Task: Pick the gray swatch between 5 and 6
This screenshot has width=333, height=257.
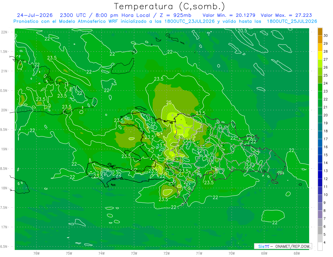Action: [x=320, y=230]
